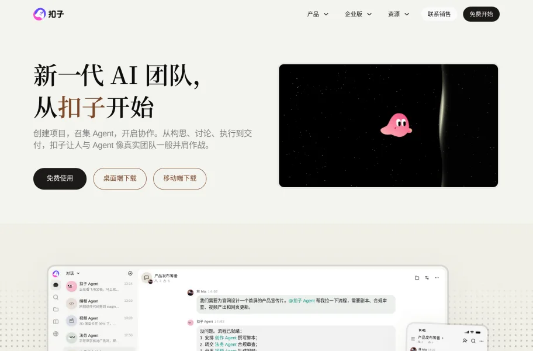The height and width of the screenshot is (351, 533).
Task: Click the 视频 Agent clapperboard avatar icon
Action: click(71, 321)
